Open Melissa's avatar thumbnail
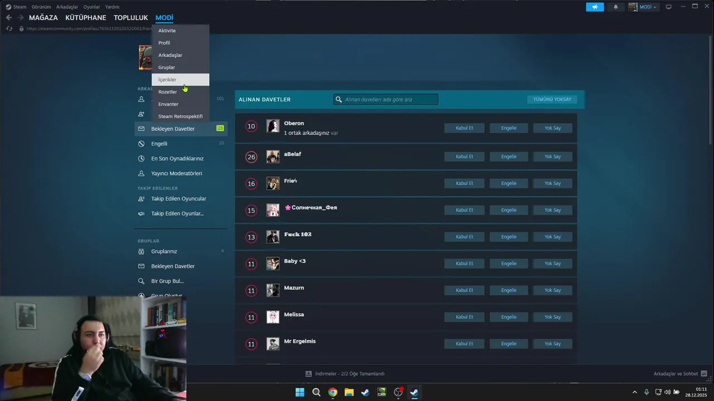Viewport: 714px width, 401px height. coord(273,317)
